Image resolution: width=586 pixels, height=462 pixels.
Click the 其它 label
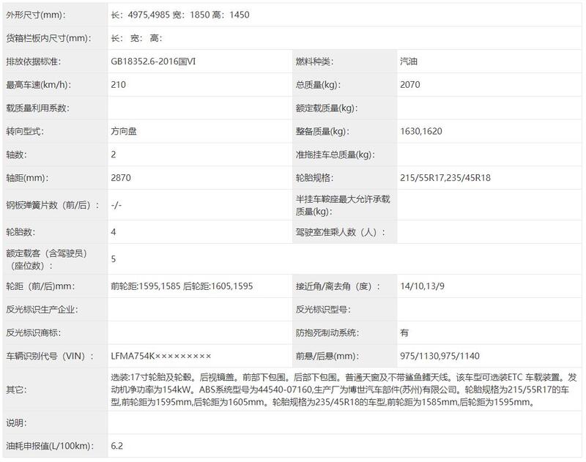16,390
